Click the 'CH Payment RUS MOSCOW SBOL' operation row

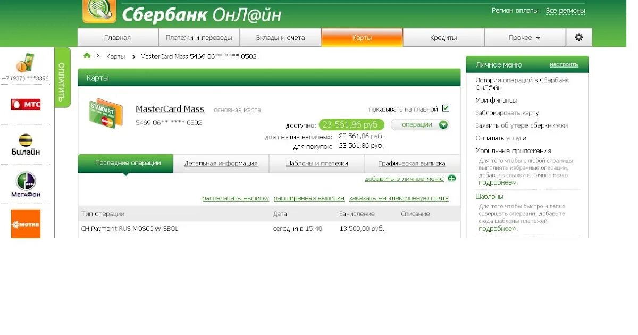click(269, 229)
